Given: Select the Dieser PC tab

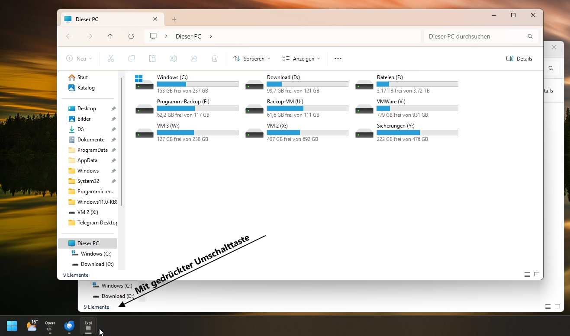Looking at the screenshot, I should 112,19.
